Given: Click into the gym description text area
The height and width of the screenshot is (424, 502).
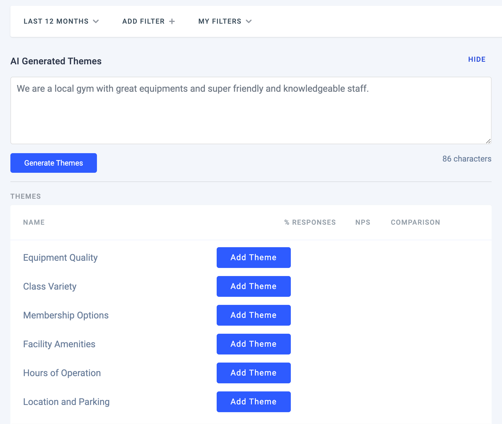Looking at the screenshot, I should coord(251,110).
